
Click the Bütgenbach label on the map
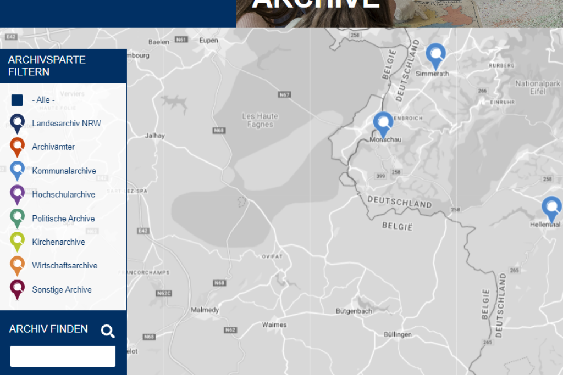pos(354,311)
